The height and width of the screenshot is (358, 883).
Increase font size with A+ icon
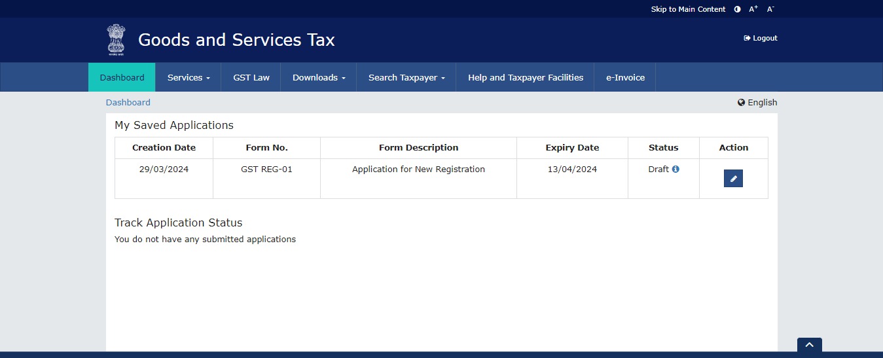(753, 9)
